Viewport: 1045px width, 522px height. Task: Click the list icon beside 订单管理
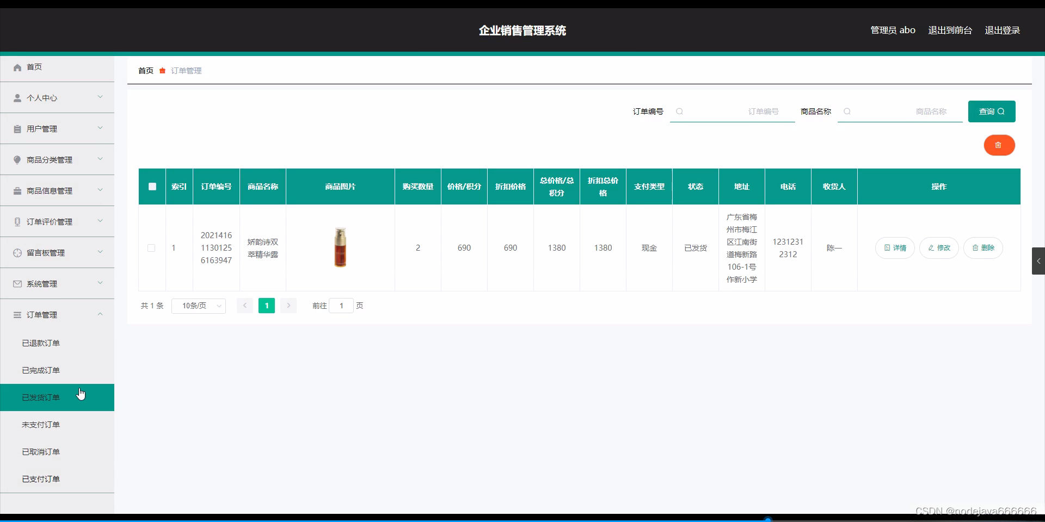pos(17,315)
